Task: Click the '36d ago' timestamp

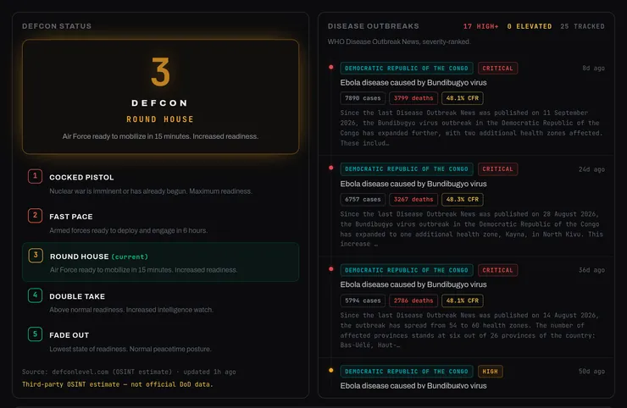Action: click(591, 270)
